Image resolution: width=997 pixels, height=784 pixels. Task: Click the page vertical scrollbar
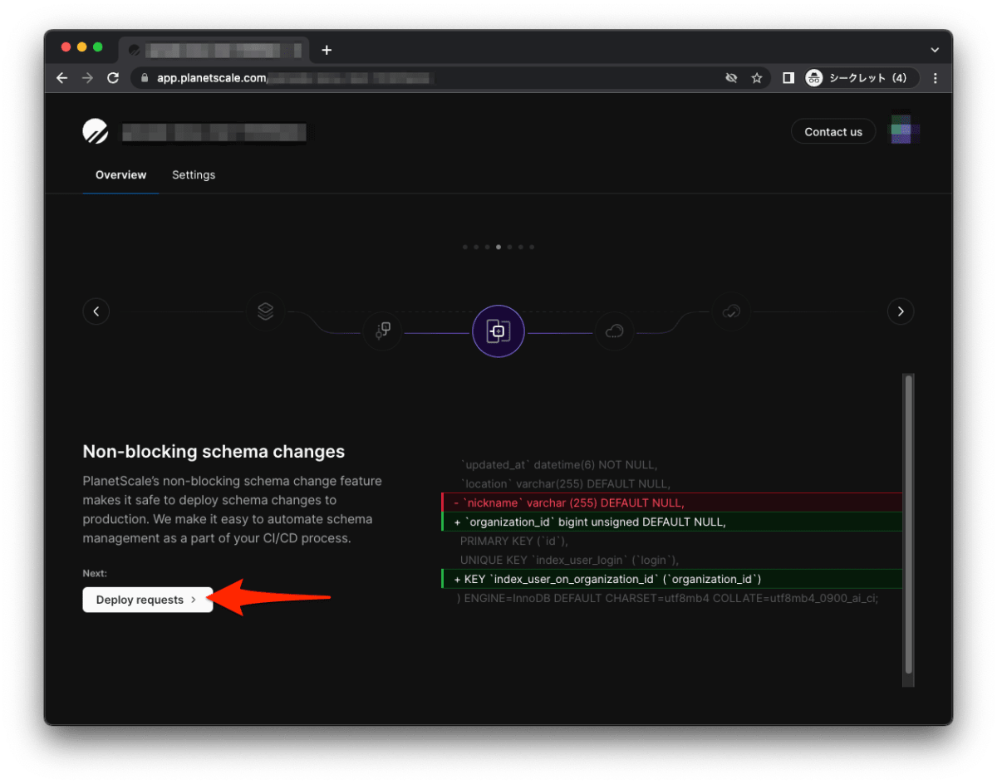pyautogui.click(x=908, y=525)
